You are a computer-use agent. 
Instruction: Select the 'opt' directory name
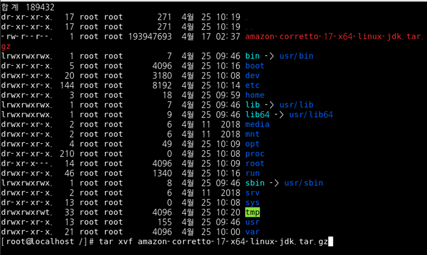(253, 144)
